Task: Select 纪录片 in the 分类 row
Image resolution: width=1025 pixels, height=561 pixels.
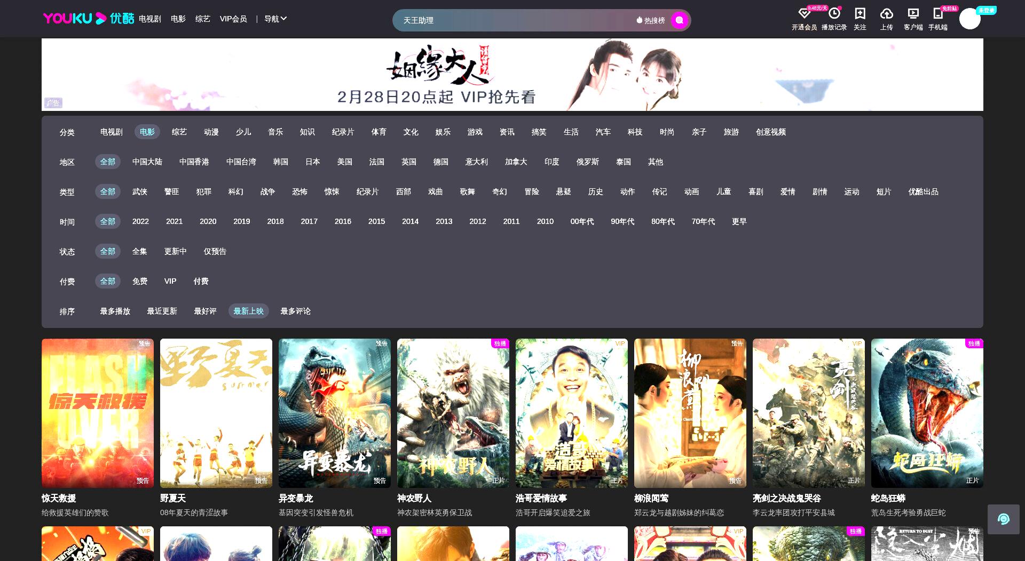Action: (343, 132)
